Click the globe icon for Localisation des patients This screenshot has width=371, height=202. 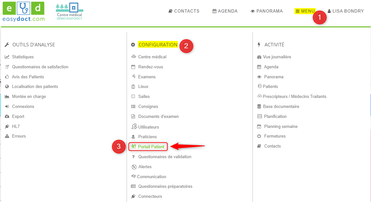[x=7, y=87]
